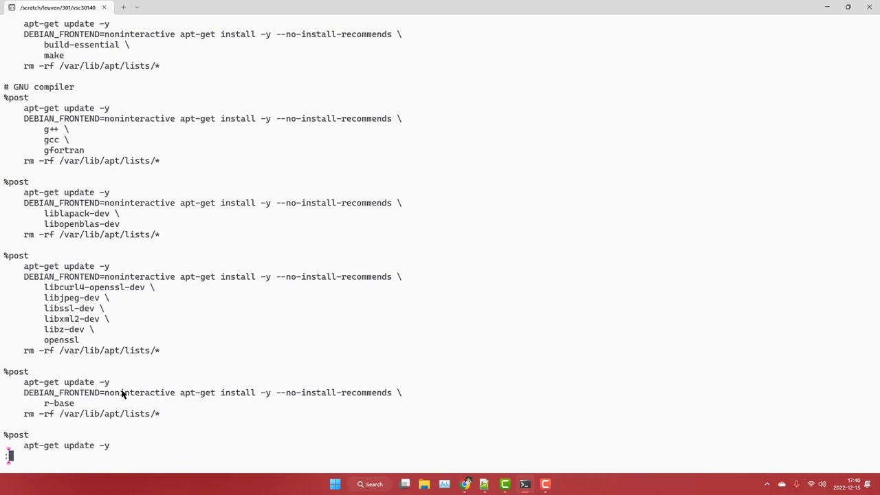Click 'rm -rf' line under 'libopenblas-dev'
The width and height of the screenshot is (880, 495).
pyautogui.click(x=91, y=234)
